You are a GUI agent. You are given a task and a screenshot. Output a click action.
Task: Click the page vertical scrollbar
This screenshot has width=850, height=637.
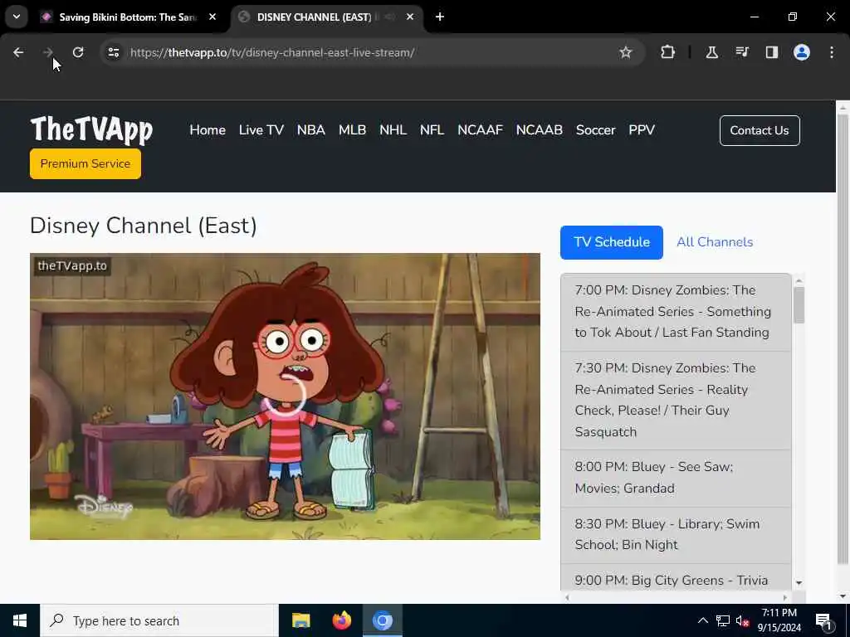pos(843,338)
